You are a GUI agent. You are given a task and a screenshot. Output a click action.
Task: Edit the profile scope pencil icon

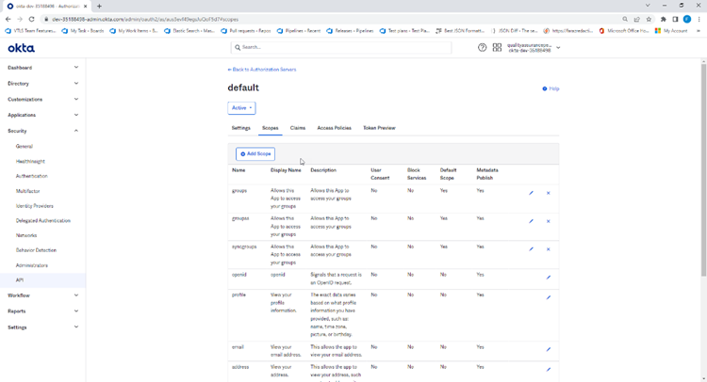coord(549,297)
